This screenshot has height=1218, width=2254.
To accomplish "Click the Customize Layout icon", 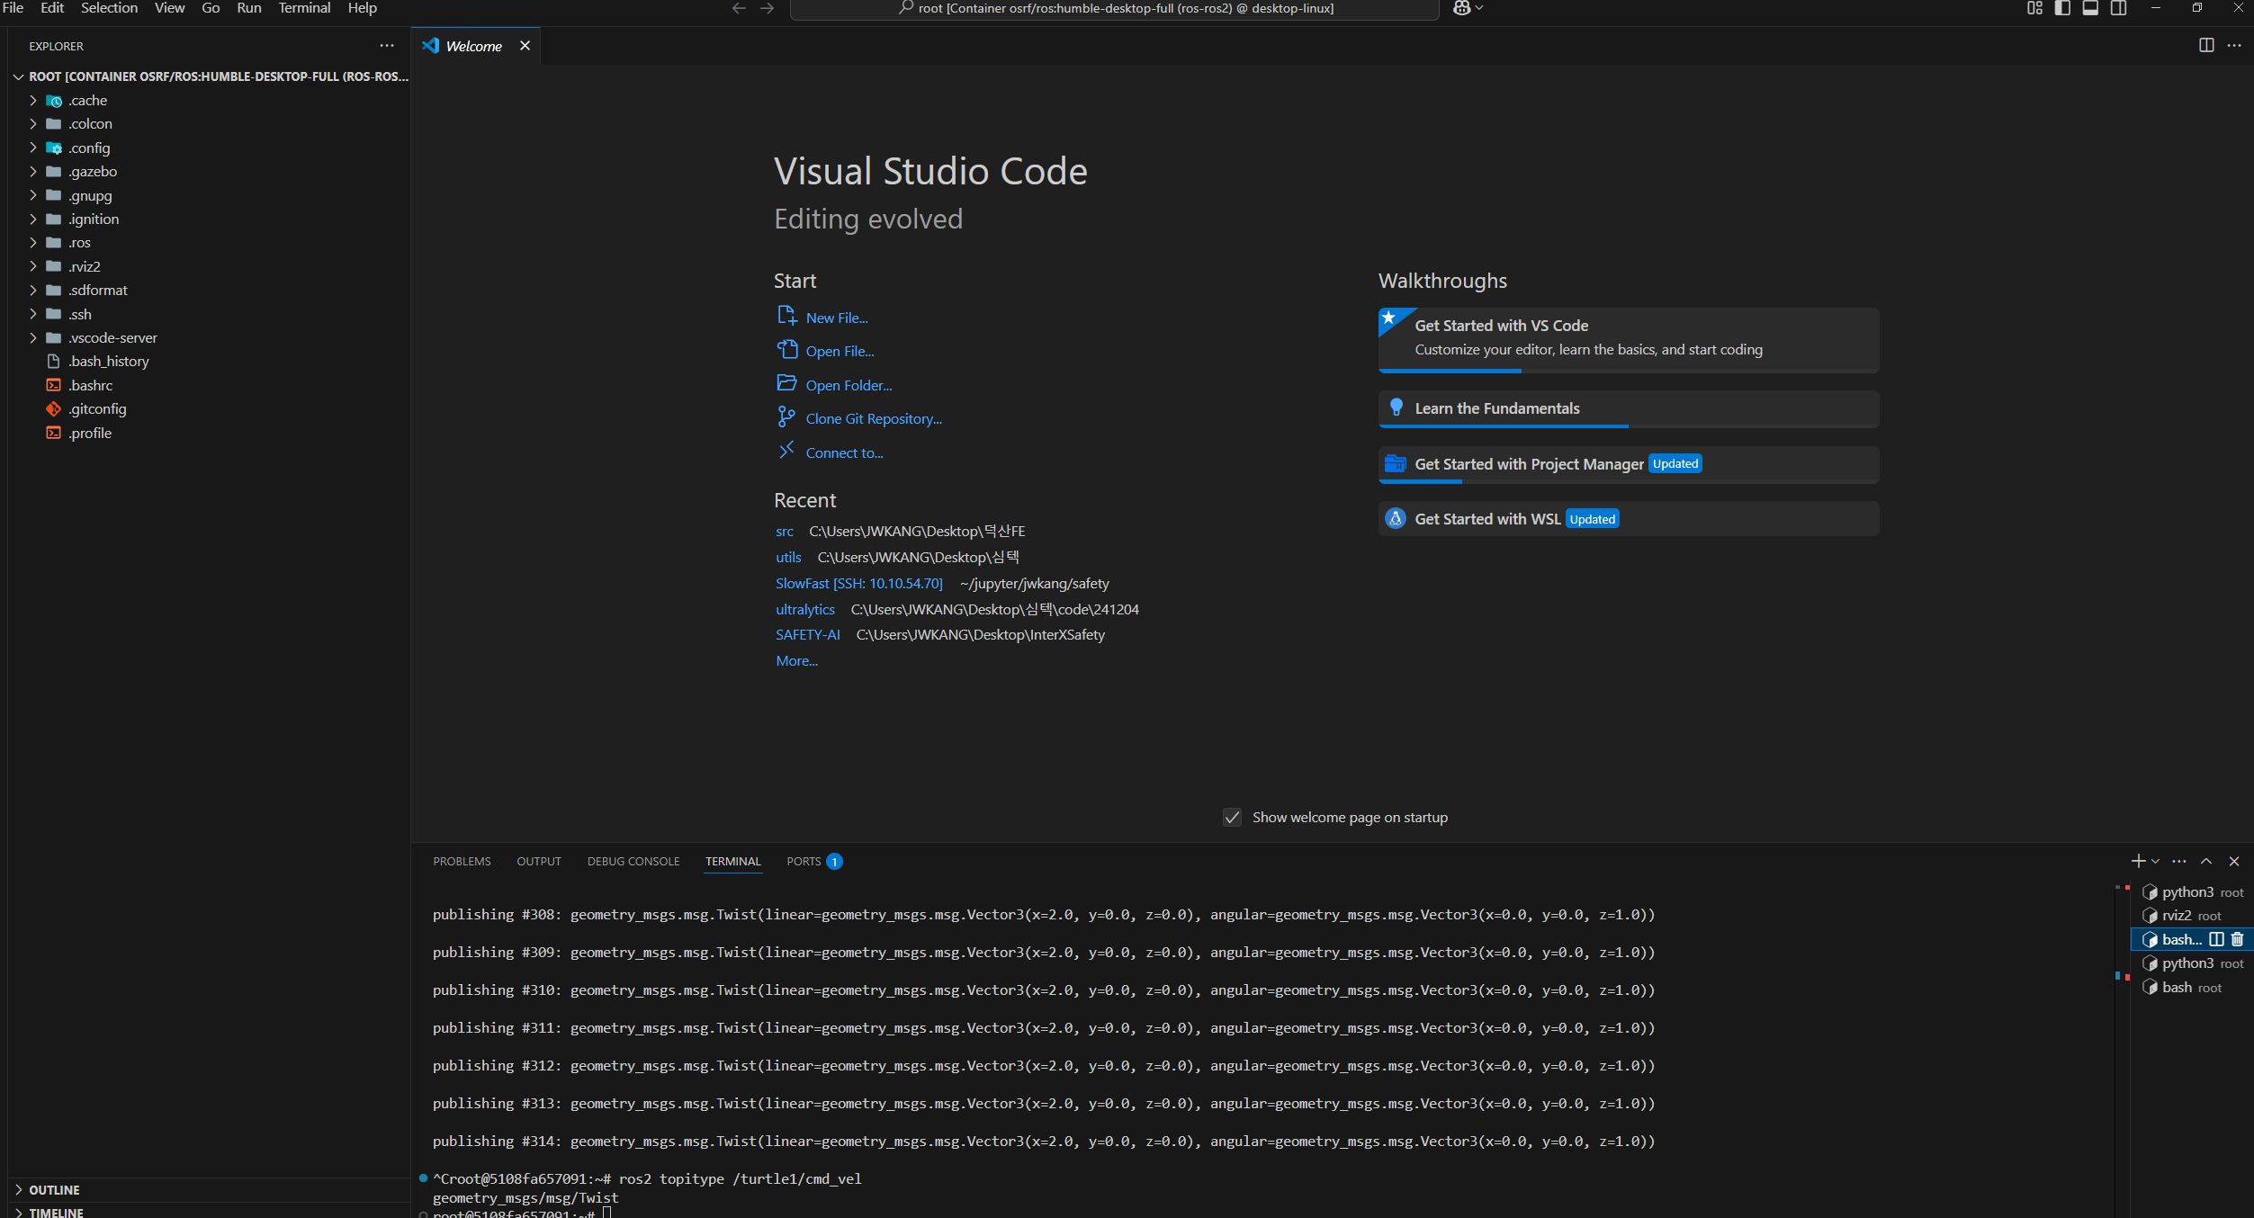I will [x=2034, y=8].
